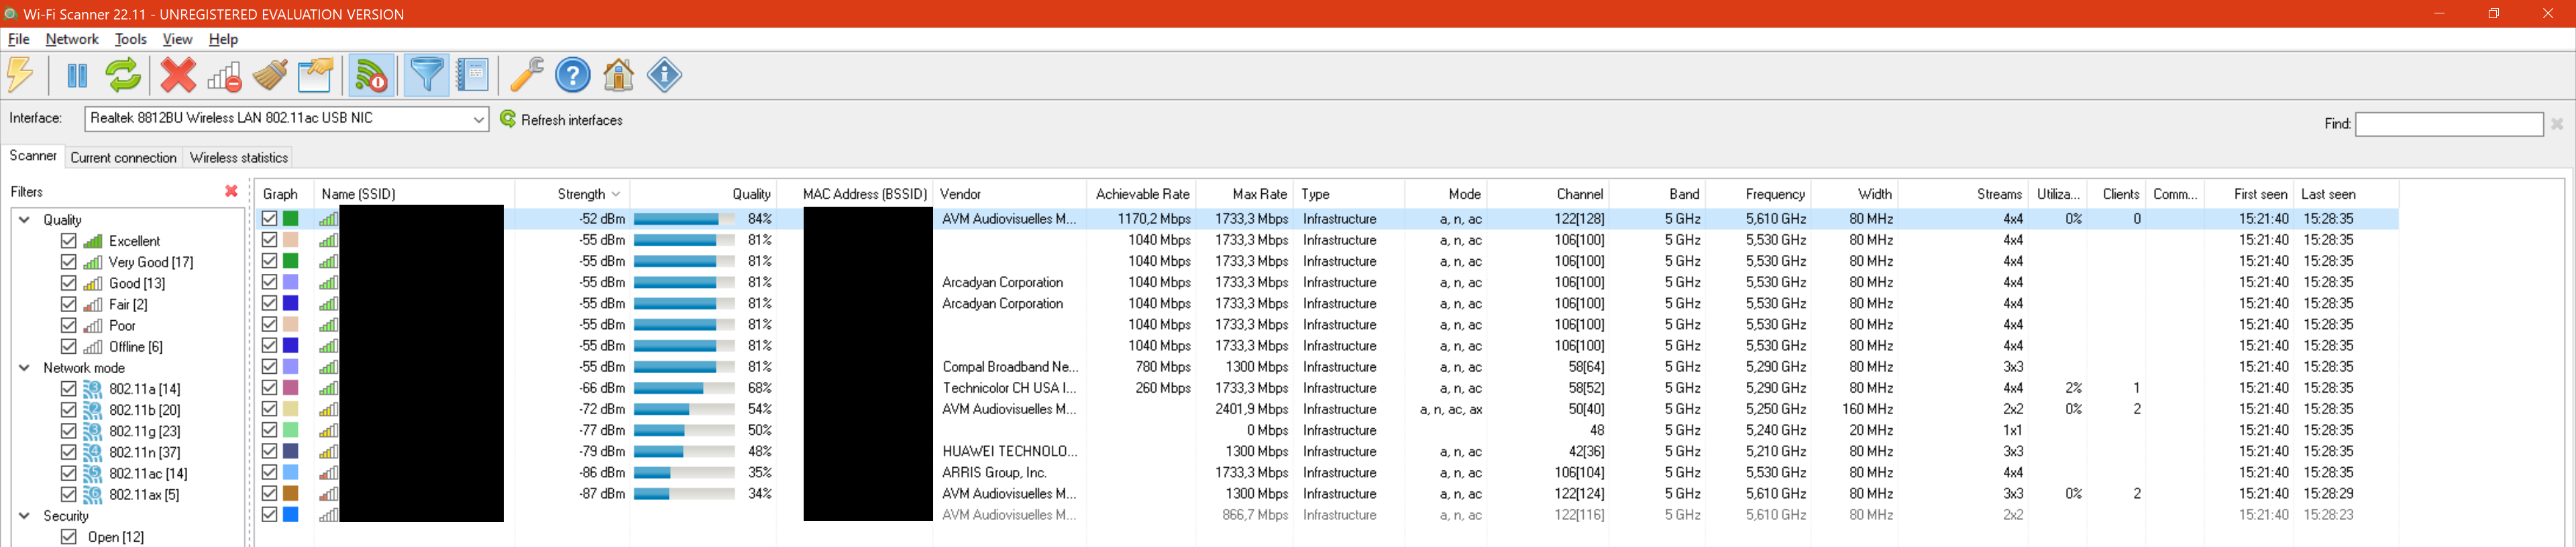Click the lightning bolt toolbar icon

pos(21,75)
